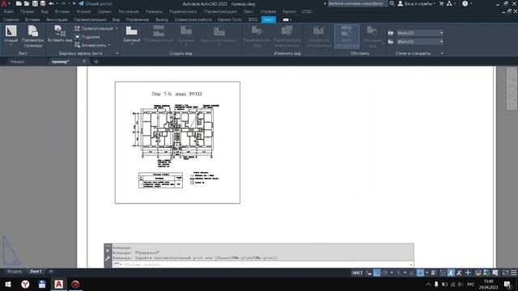Open the Рисование menu
The image size is (518, 291).
pos(129,11)
